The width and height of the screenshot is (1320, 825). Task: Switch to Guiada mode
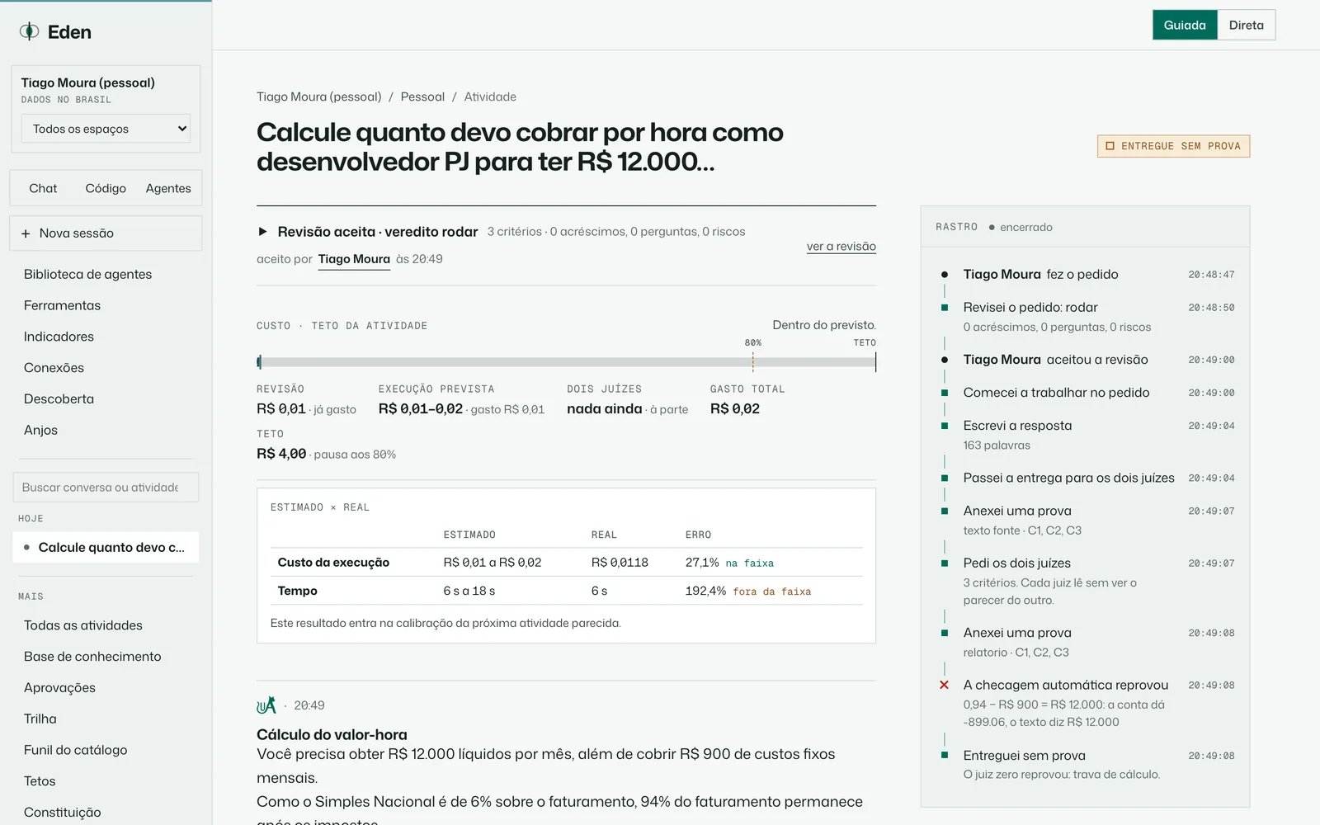(x=1185, y=25)
